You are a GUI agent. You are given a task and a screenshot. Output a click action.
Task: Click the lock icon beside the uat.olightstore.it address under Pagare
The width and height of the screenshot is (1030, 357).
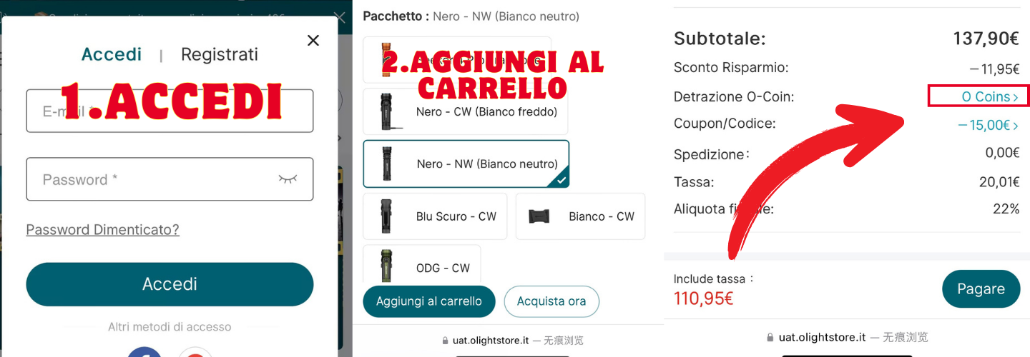(770, 337)
